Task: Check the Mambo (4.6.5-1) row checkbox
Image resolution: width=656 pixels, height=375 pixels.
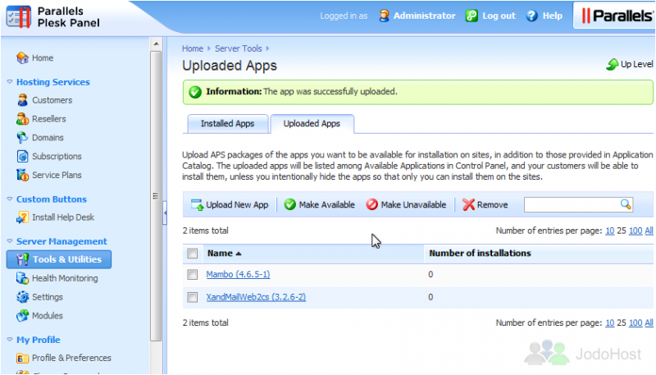Action: click(x=193, y=275)
